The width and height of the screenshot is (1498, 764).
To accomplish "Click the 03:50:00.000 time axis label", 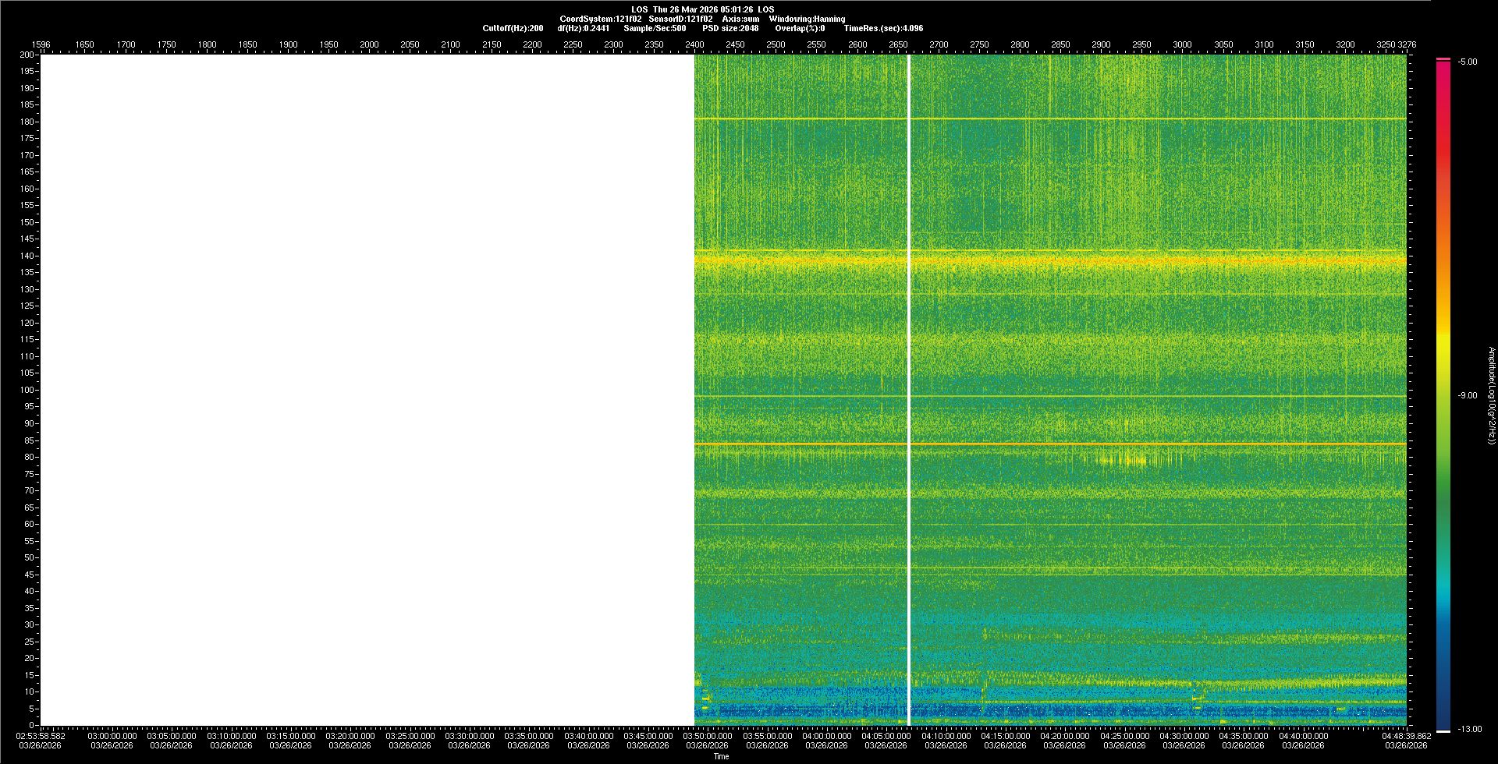I will pos(708,736).
